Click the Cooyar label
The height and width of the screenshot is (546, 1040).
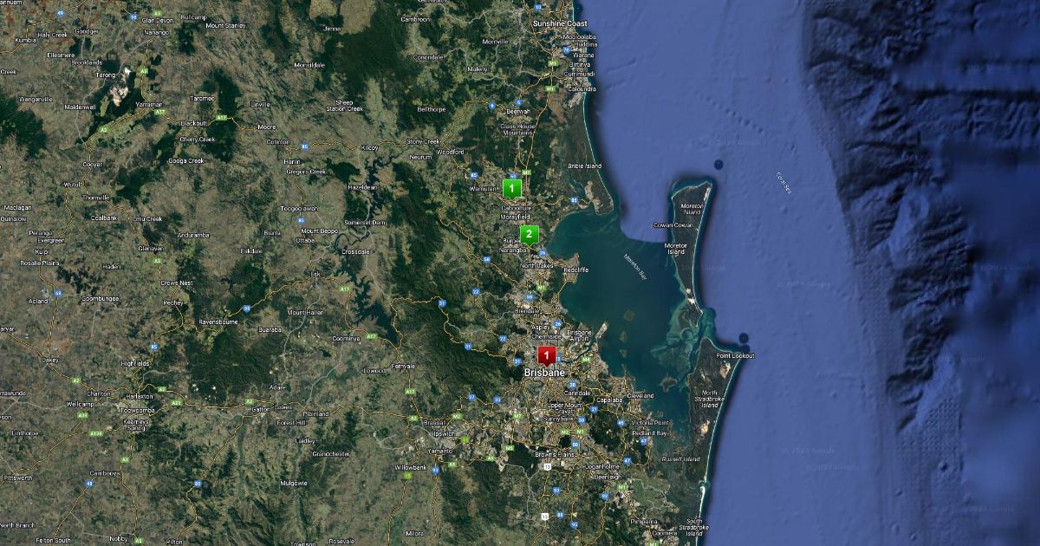coord(92,165)
